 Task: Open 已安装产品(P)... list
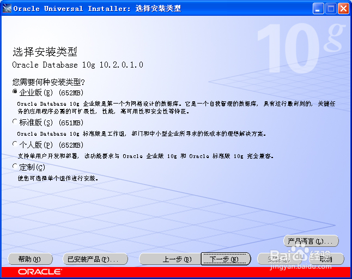[x=95, y=259]
